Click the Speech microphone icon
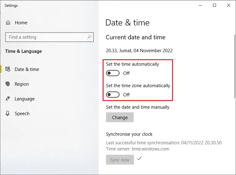Image resolution: width=236 pixels, height=175 pixels. (x=7, y=113)
